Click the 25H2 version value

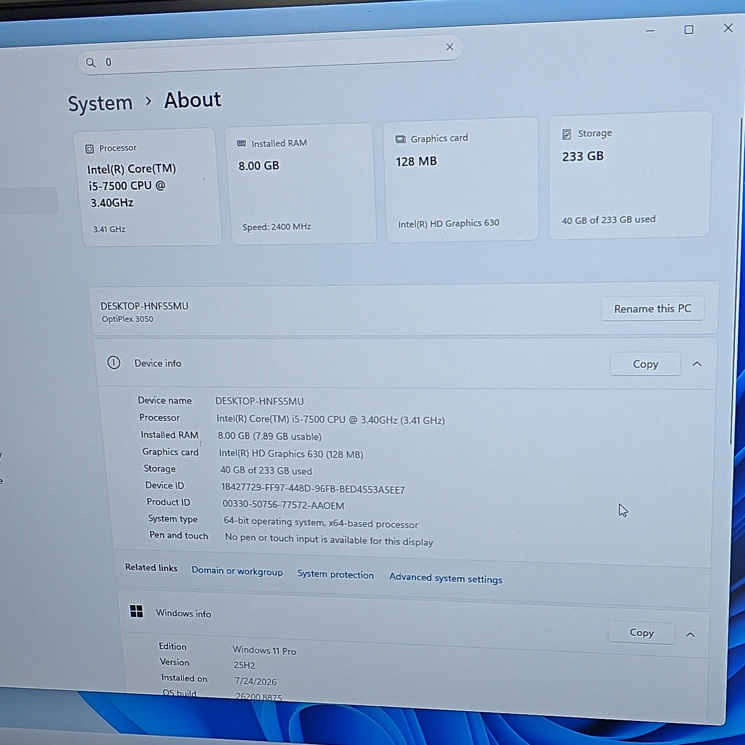pos(244,666)
